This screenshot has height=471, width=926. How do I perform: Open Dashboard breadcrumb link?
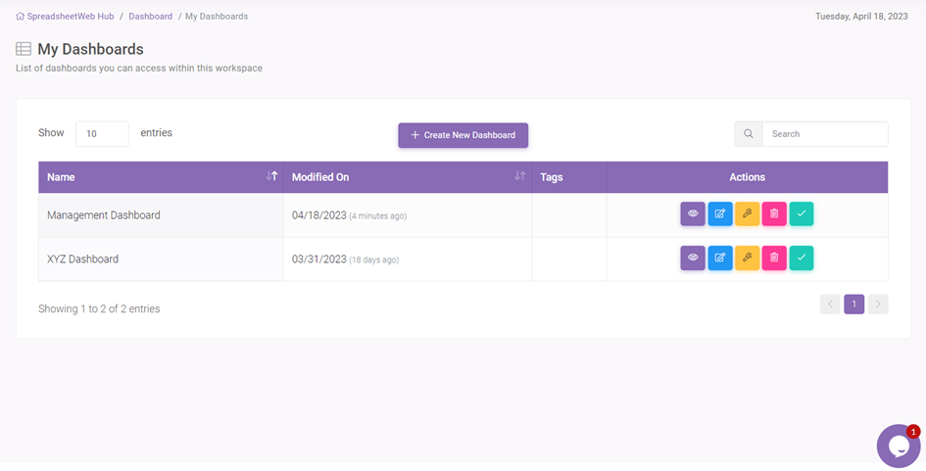150,17
